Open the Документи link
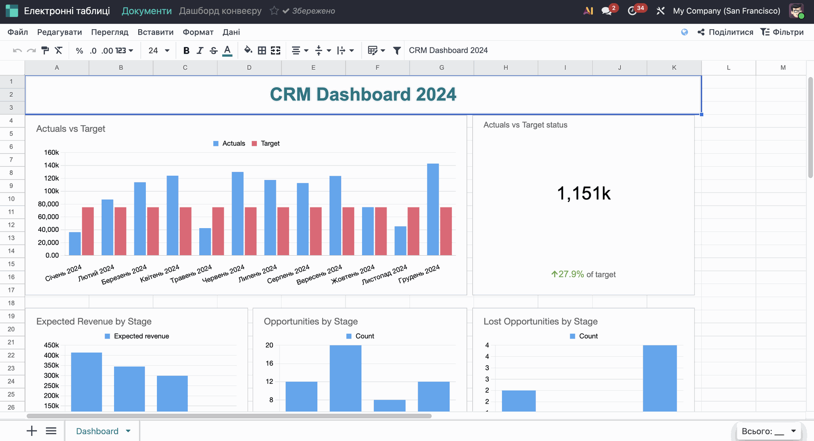 [147, 11]
